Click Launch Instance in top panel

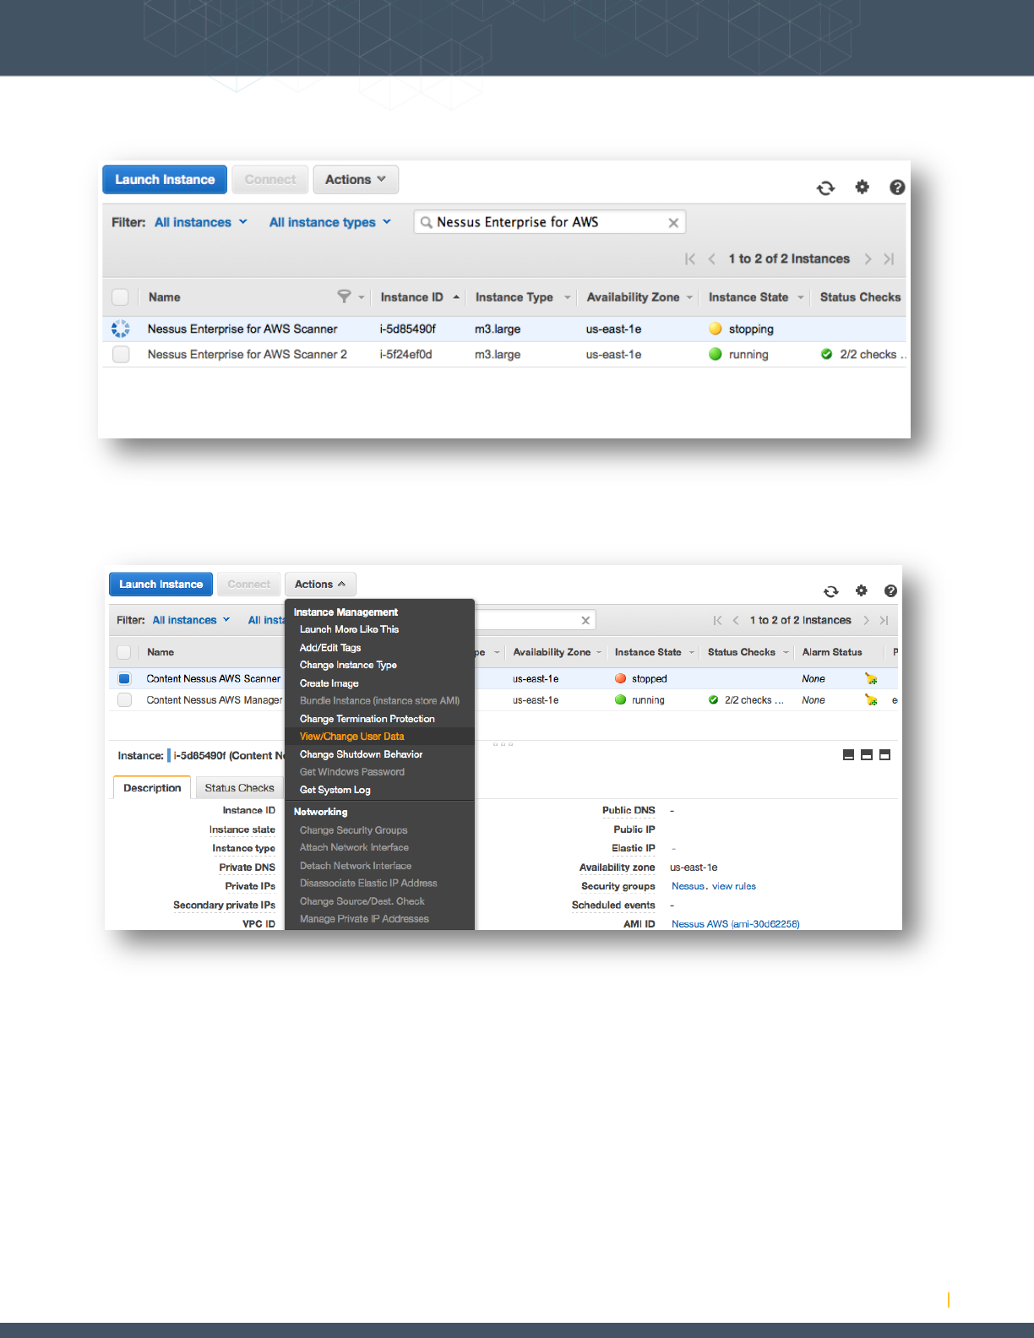point(165,179)
